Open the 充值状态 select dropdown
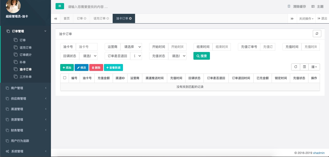The image size is (329, 157). coord(177,56)
